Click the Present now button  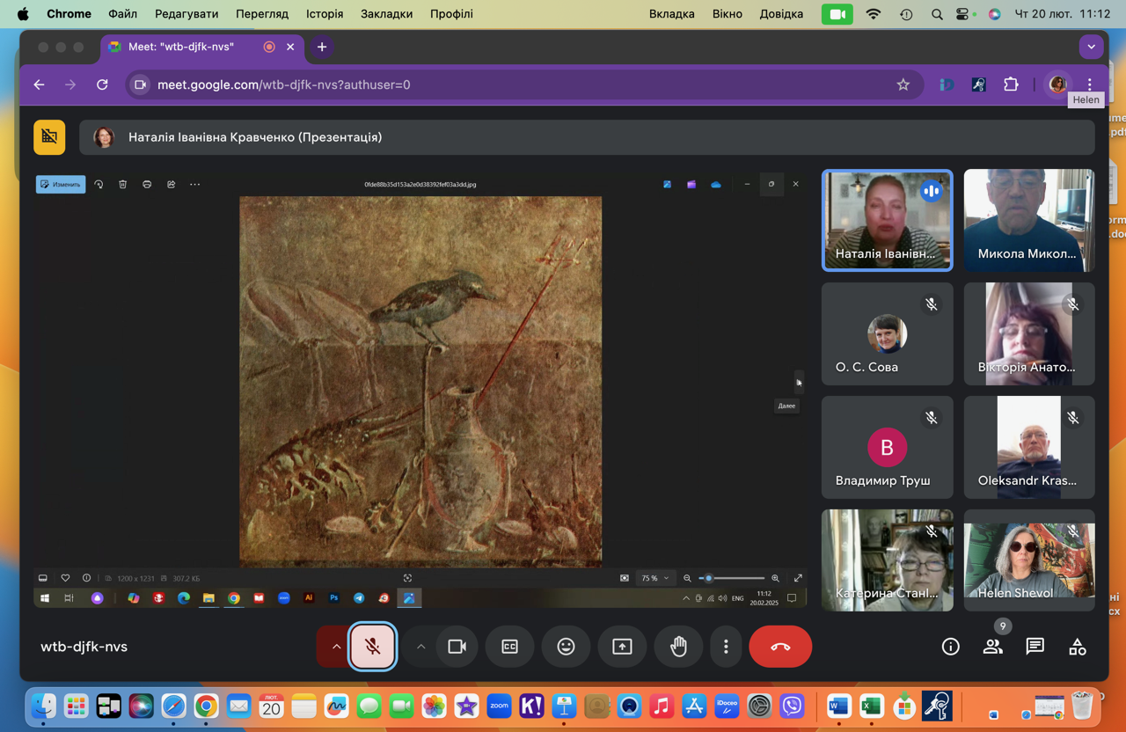pos(622,647)
